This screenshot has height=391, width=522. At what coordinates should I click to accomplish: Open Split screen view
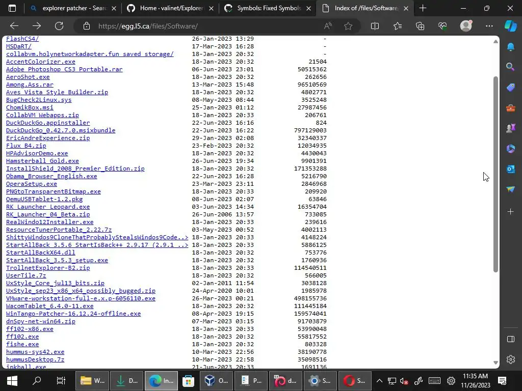375,26
